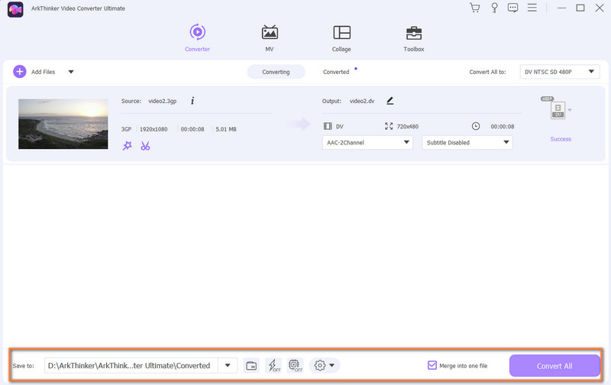This screenshot has width=611, height=385.
Task: Toggle the lightning acceleration OFF icon
Action: tap(273, 365)
